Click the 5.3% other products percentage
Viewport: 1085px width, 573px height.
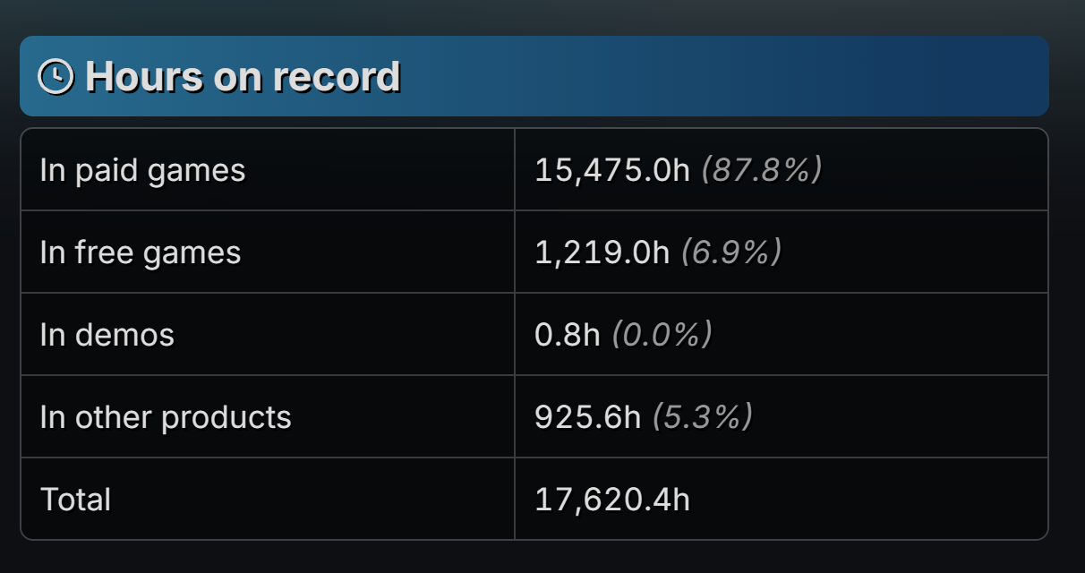(702, 417)
